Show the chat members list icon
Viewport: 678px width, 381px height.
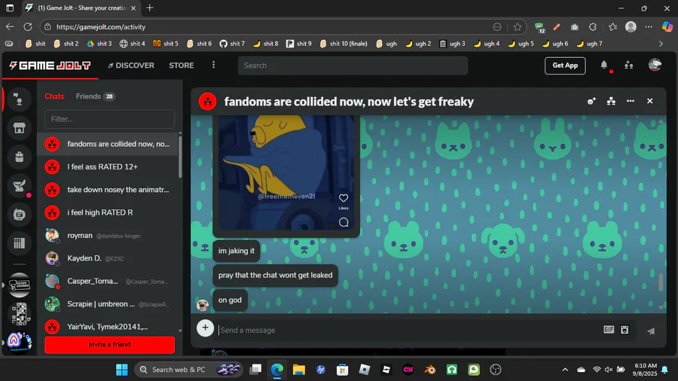[611, 101]
